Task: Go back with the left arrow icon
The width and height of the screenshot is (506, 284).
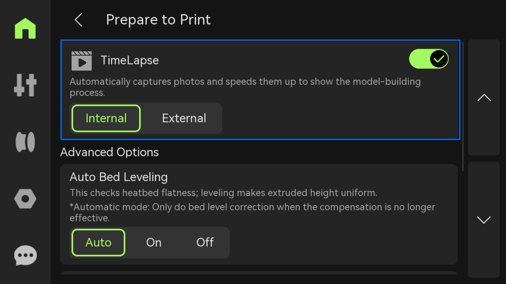Action: point(78,20)
